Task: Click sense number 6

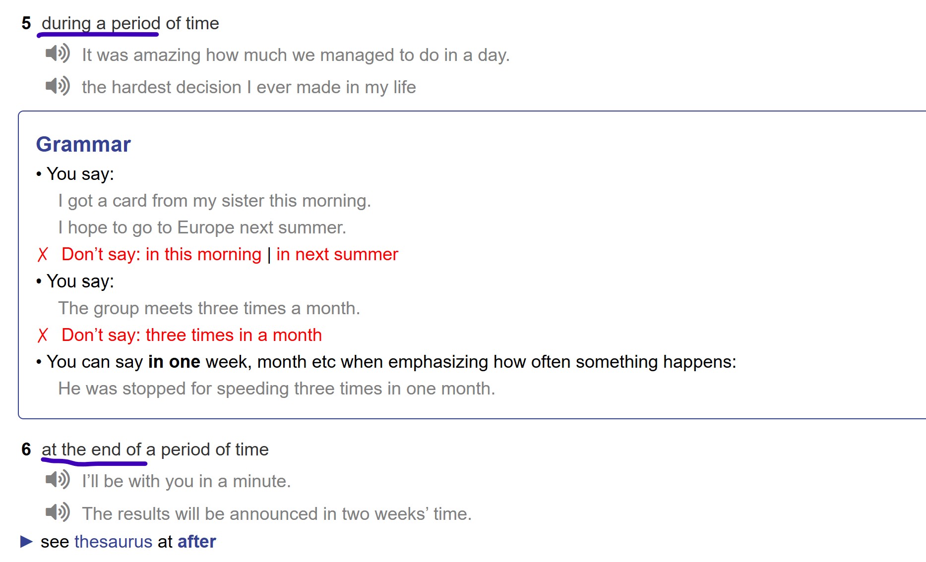Action: click(26, 450)
